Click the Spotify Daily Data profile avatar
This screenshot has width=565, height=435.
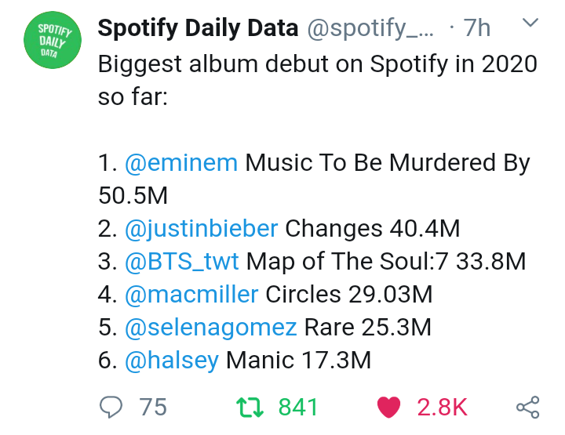coord(55,42)
